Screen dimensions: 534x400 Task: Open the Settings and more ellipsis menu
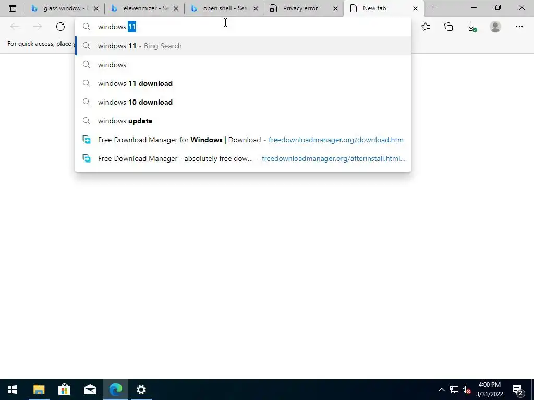(519, 27)
